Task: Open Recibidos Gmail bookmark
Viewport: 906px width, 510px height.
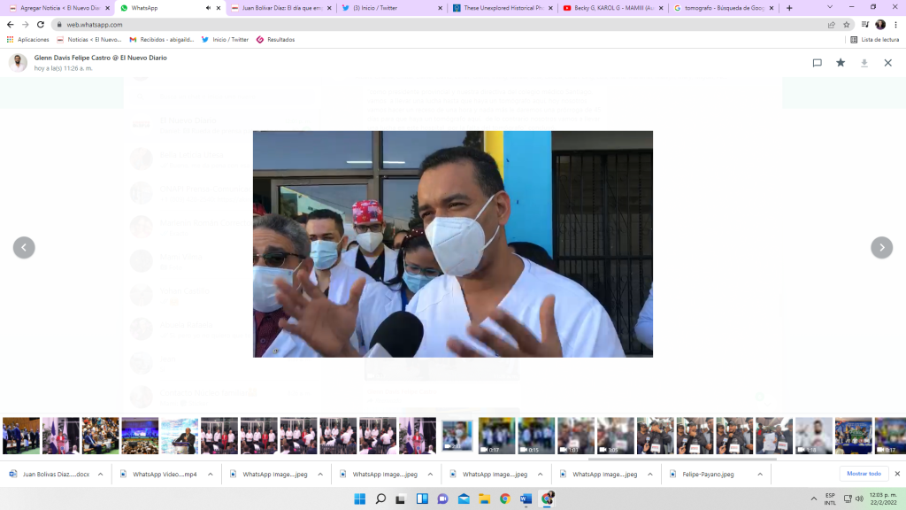Action: (x=162, y=40)
